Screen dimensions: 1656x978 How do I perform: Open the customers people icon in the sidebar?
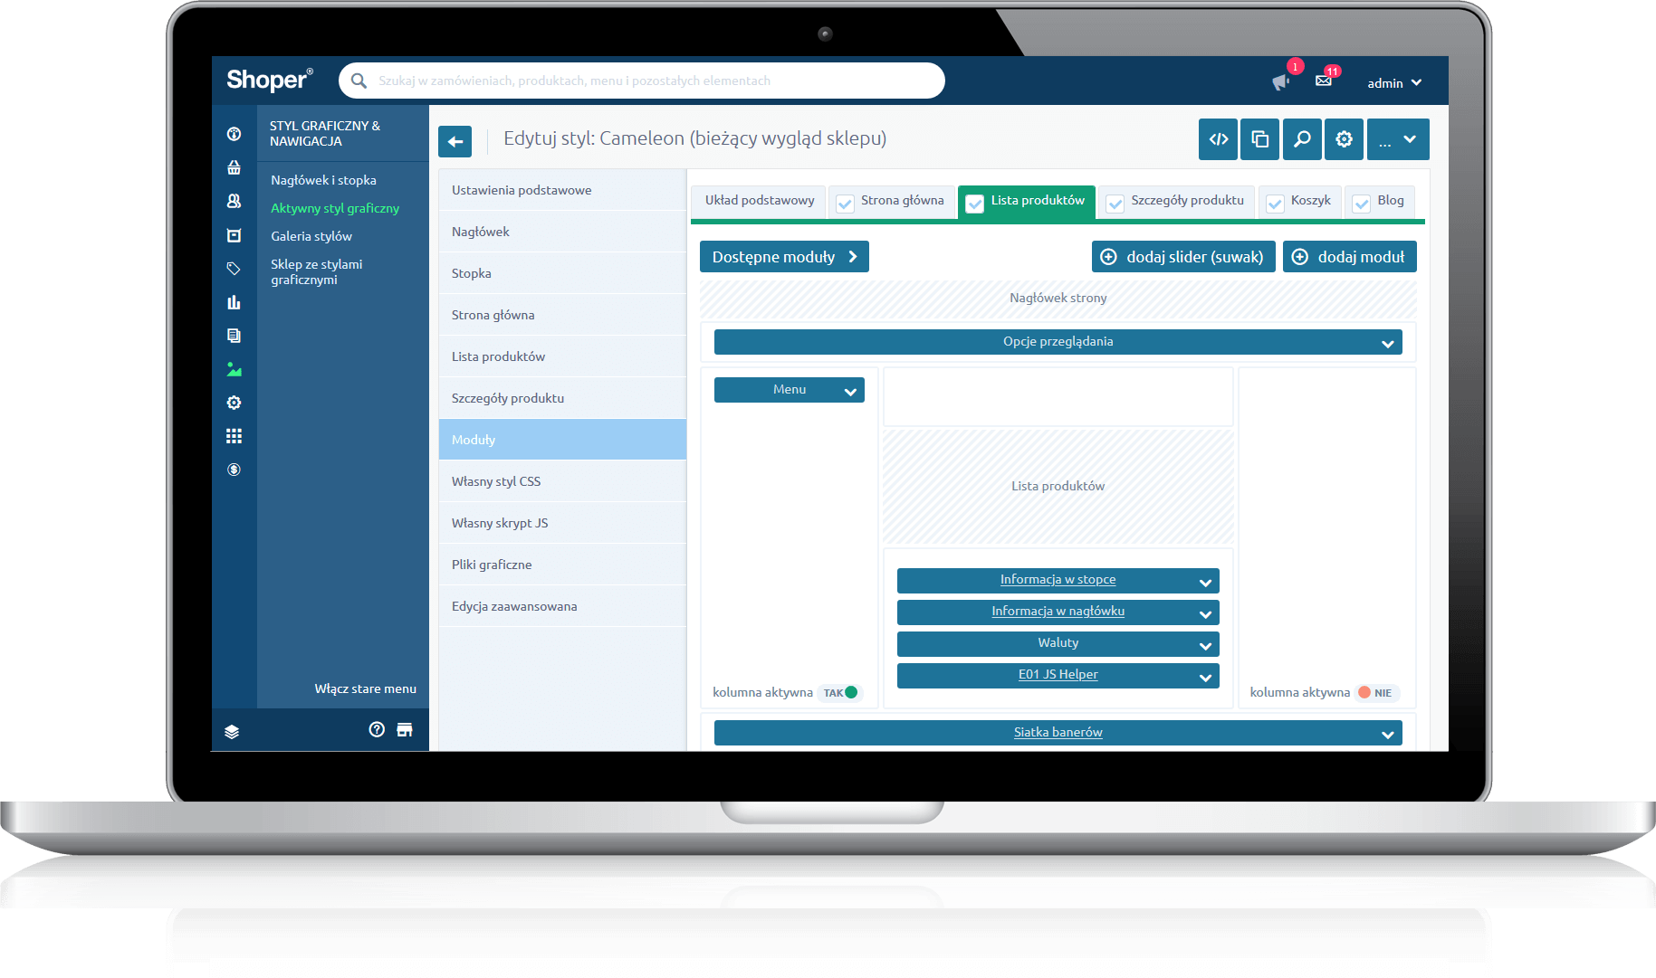pos(234,201)
